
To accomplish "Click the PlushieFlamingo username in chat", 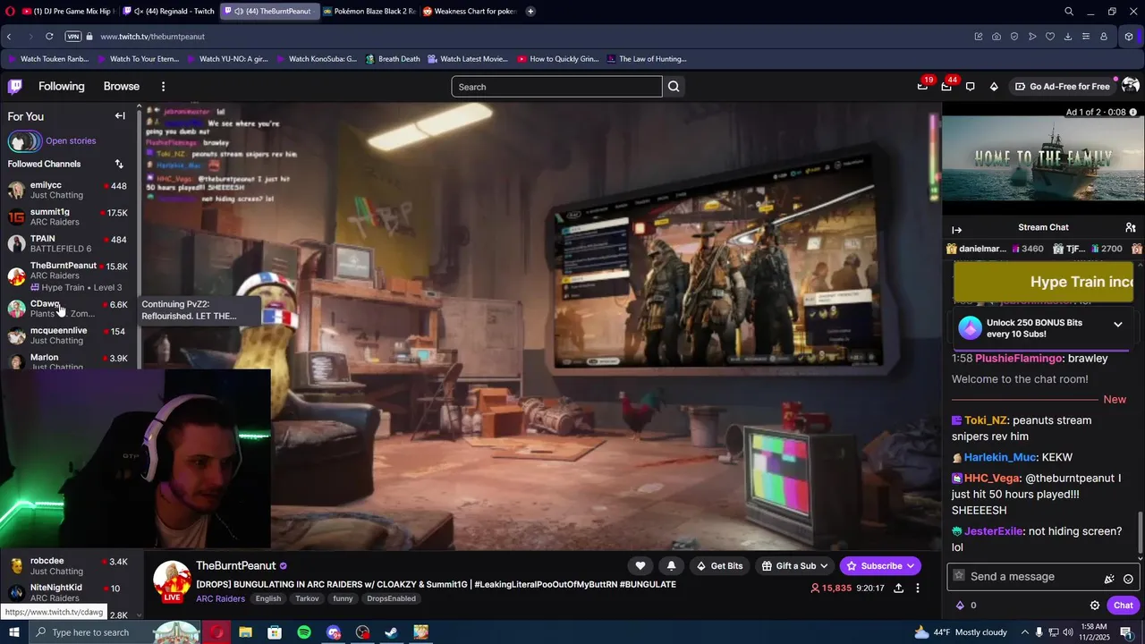I will 1019,359.
